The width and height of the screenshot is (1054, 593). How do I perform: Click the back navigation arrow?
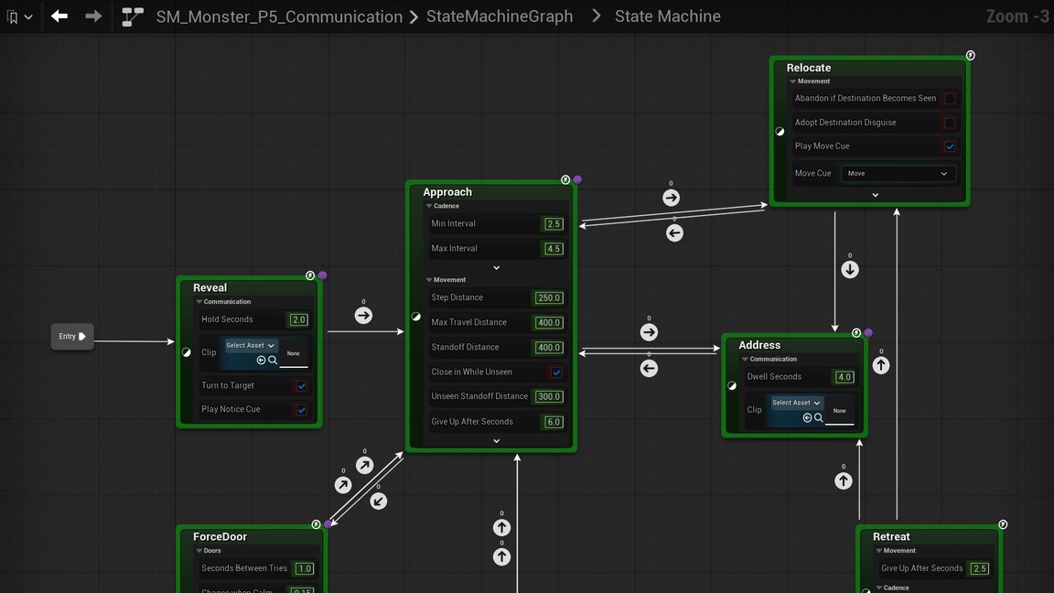pos(59,16)
